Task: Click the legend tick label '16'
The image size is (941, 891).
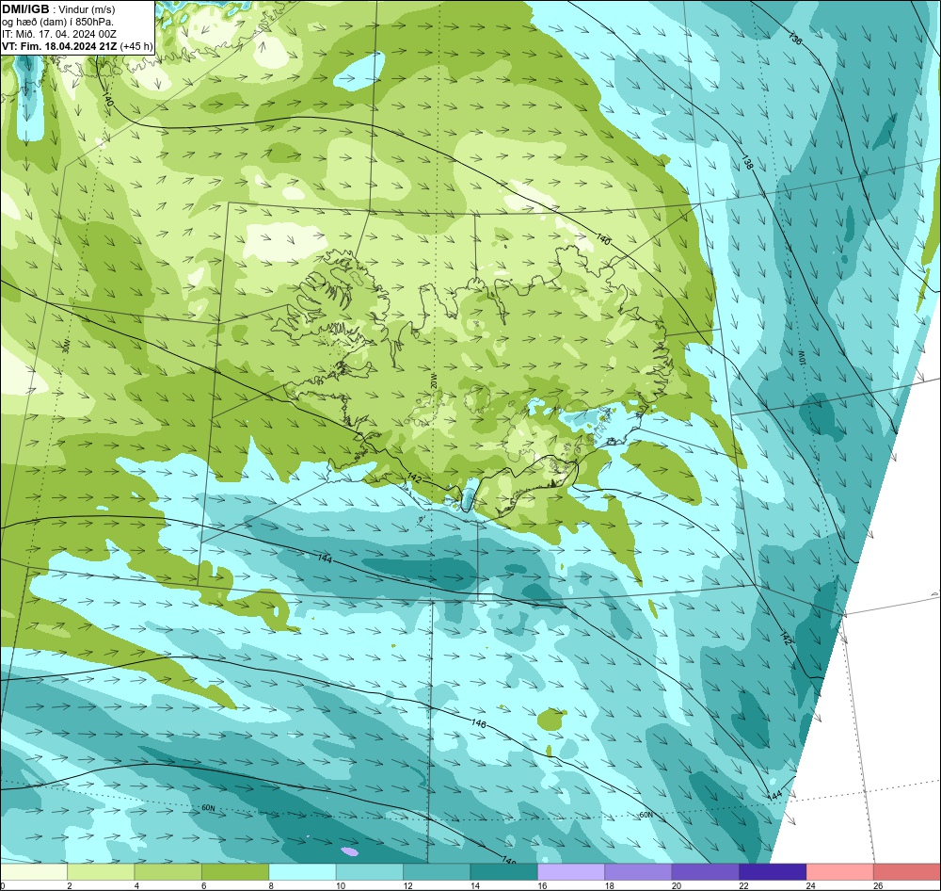Action: click(x=542, y=885)
